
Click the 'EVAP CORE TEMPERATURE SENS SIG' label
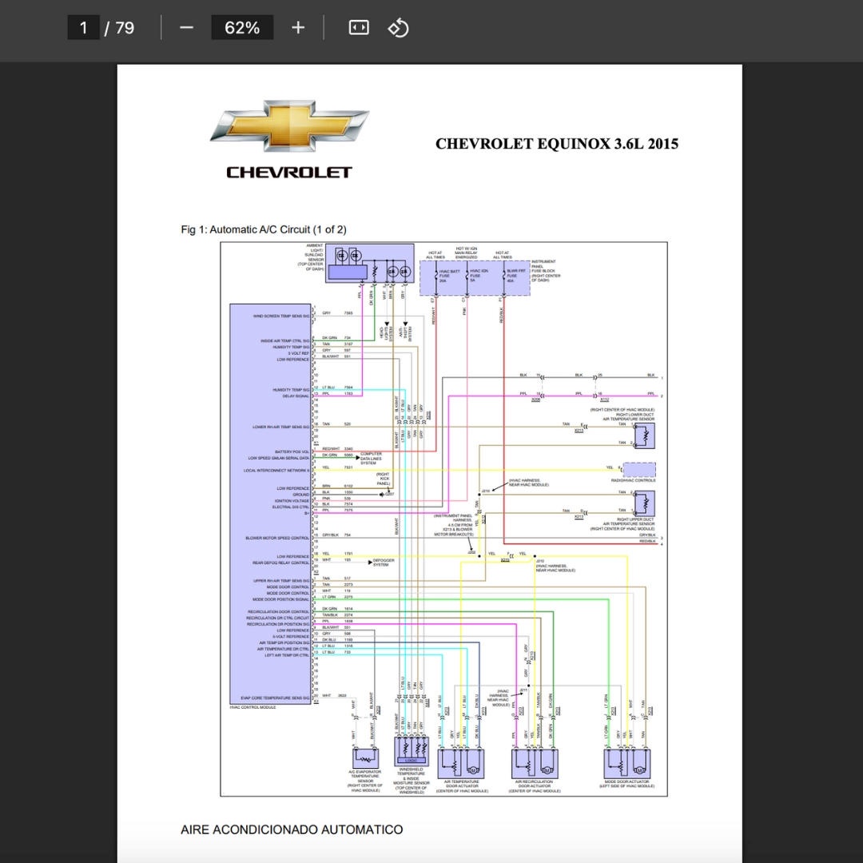tap(275, 698)
